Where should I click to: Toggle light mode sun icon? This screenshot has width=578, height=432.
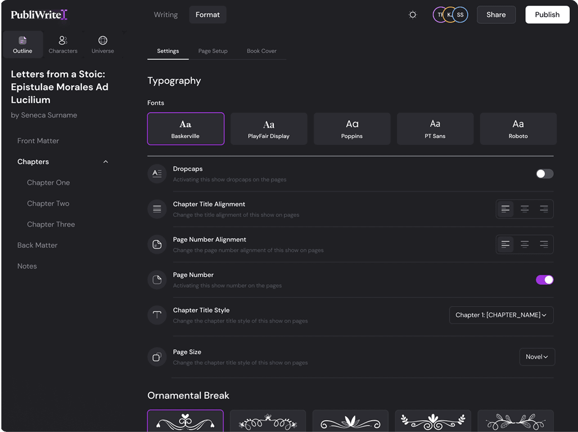coord(412,15)
